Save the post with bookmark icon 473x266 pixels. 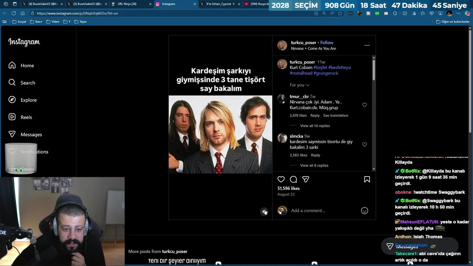[367, 179]
